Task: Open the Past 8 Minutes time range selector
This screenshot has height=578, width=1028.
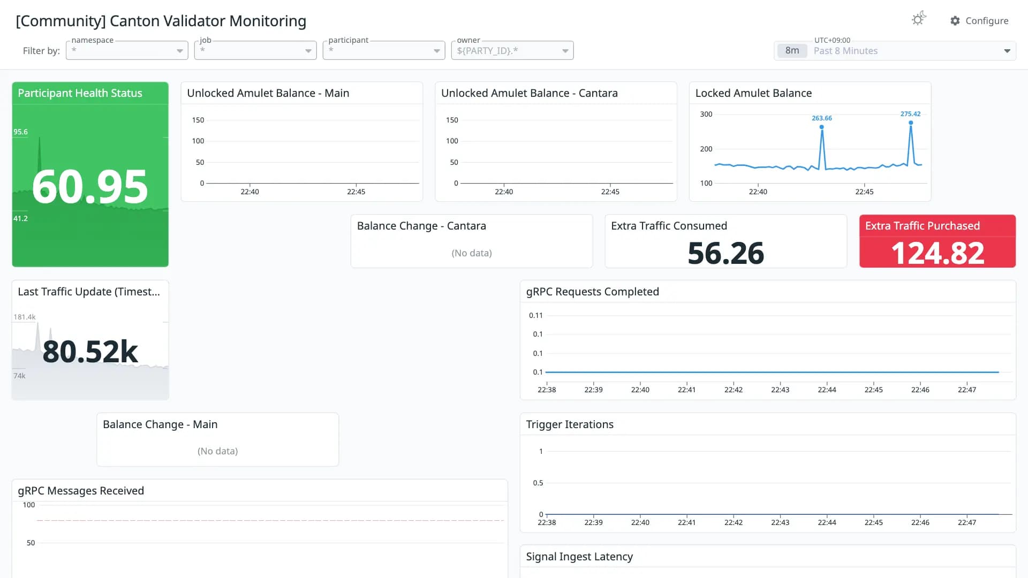Action: (x=895, y=51)
